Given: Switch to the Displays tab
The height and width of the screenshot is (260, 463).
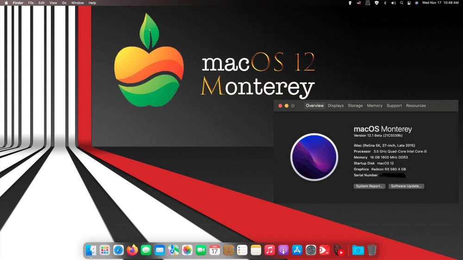Looking at the screenshot, I should [336, 105].
